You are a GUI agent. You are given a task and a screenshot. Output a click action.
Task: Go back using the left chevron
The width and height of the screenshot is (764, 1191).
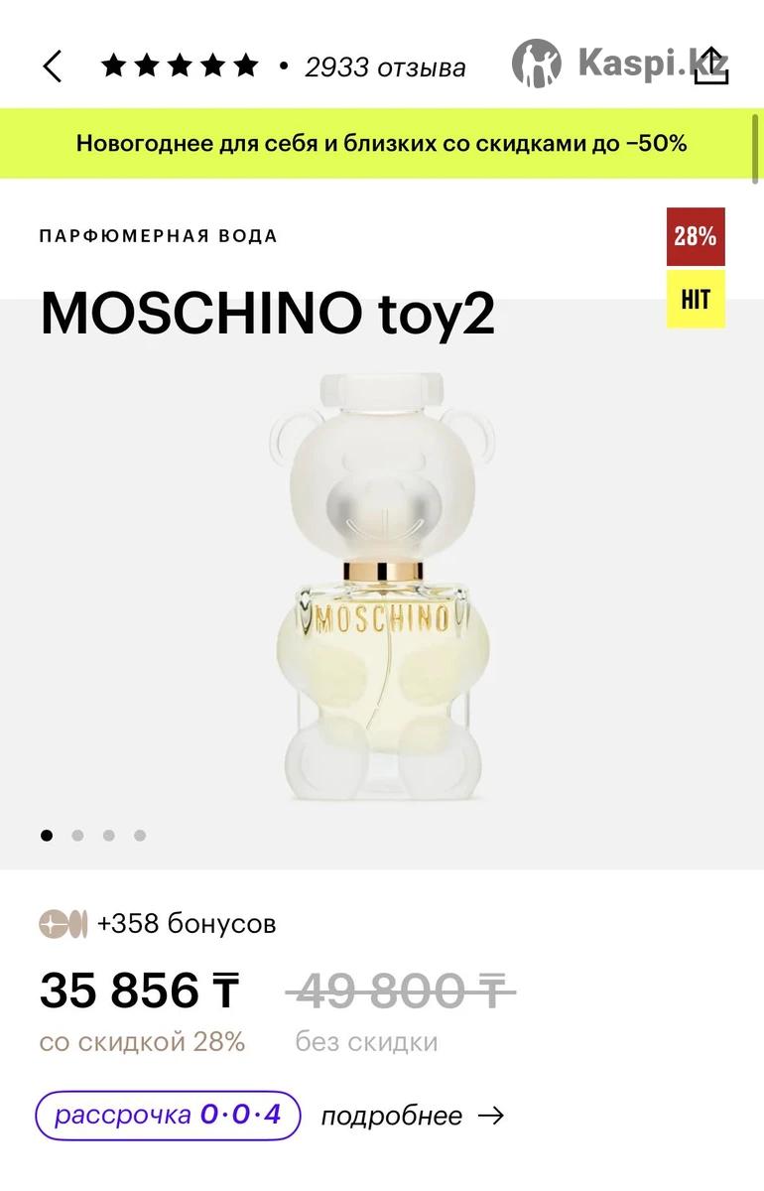[x=53, y=66]
